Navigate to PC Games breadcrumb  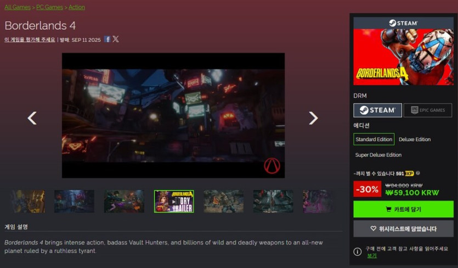pyautogui.click(x=49, y=7)
